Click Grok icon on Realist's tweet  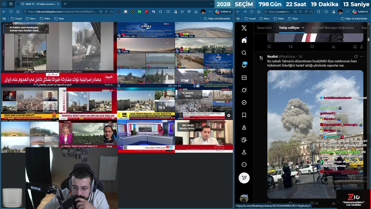pos(356,57)
